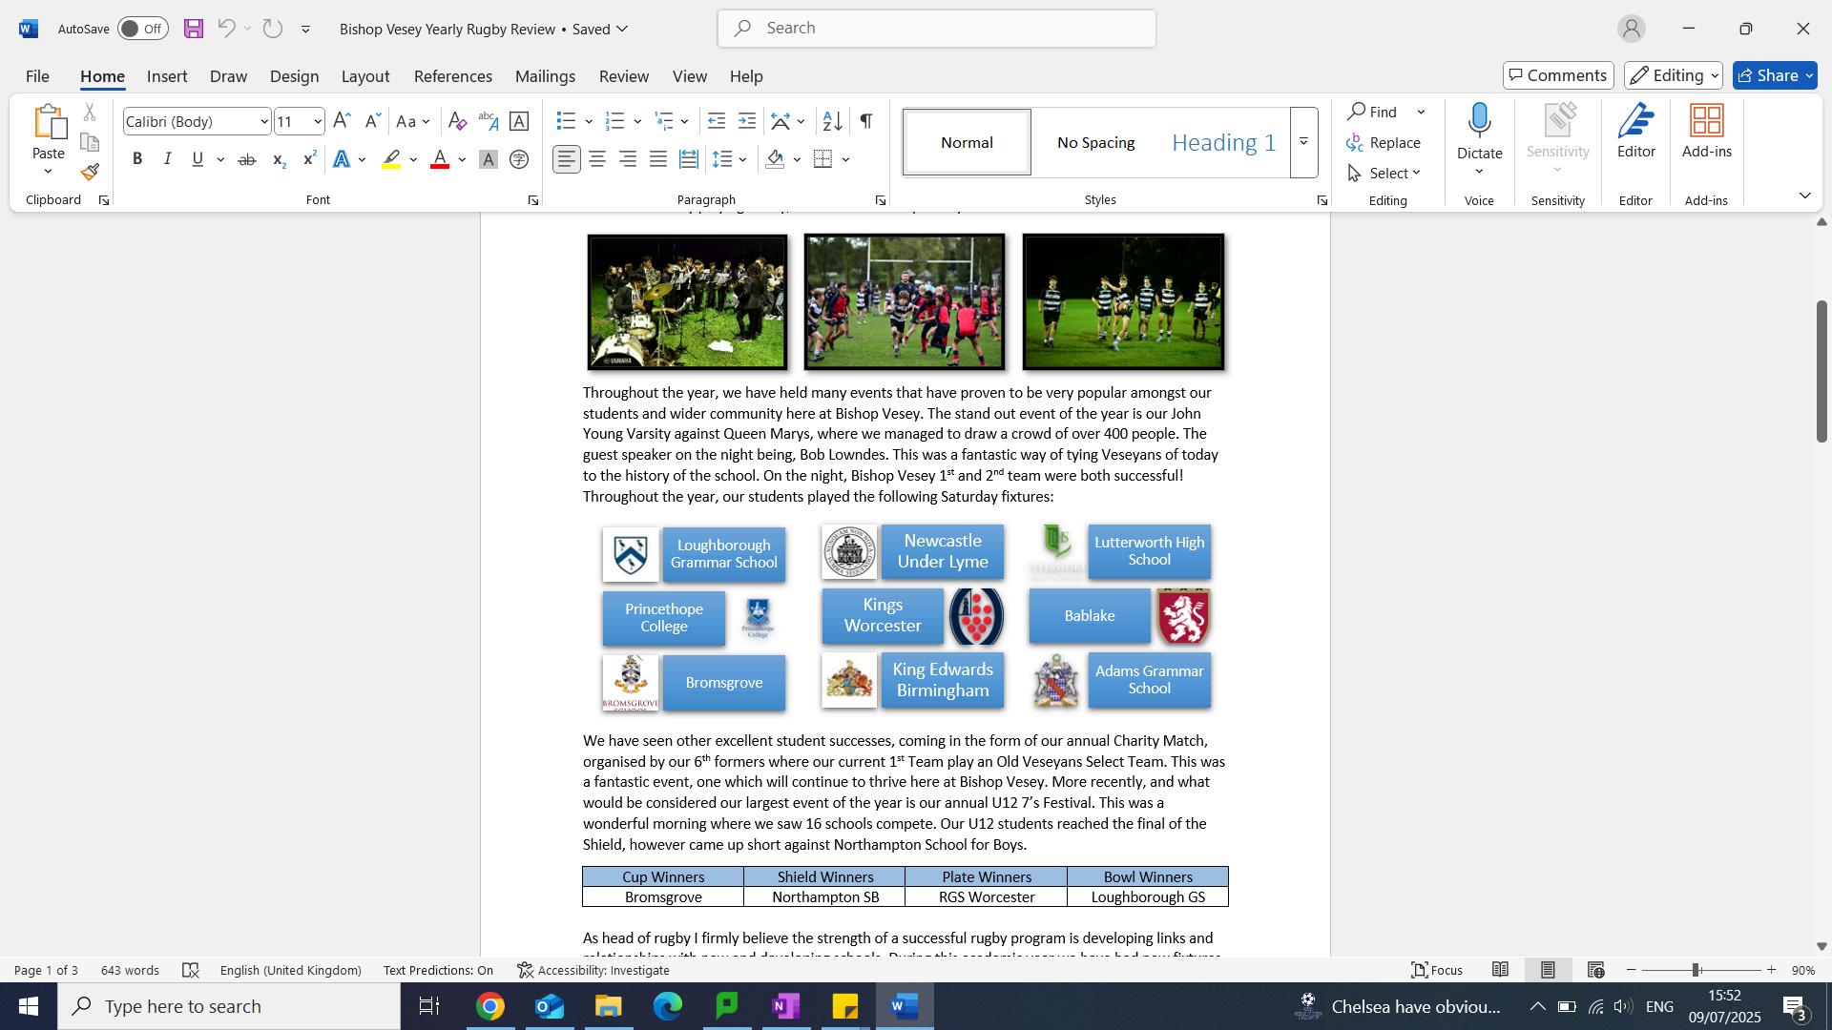The height and width of the screenshot is (1030, 1832).
Task: Open the font name dropdown
Action: [x=264, y=122]
